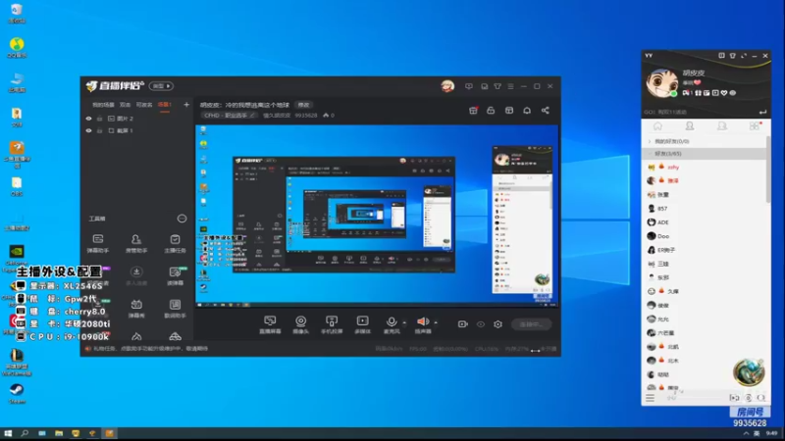Open 房管助手 room manager tool
The image size is (785, 441).
pyautogui.click(x=136, y=243)
